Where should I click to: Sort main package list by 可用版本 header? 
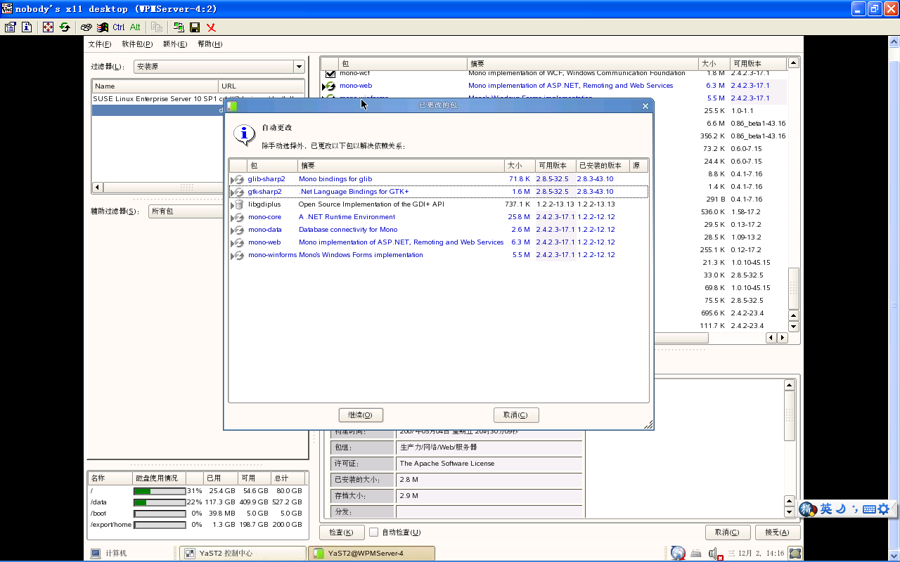tap(758, 63)
